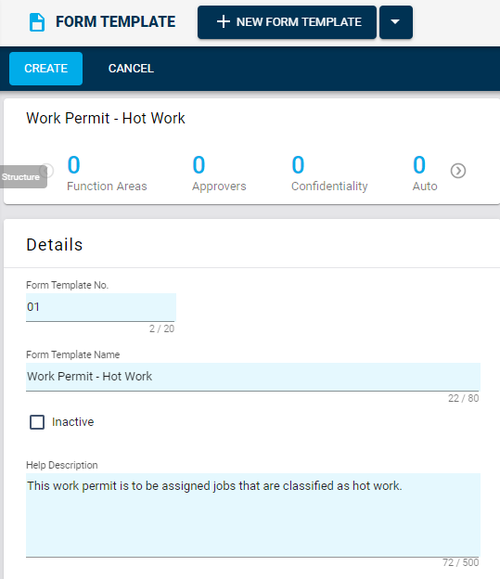
Task: Click the Inactive label text
Action: coord(72,421)
